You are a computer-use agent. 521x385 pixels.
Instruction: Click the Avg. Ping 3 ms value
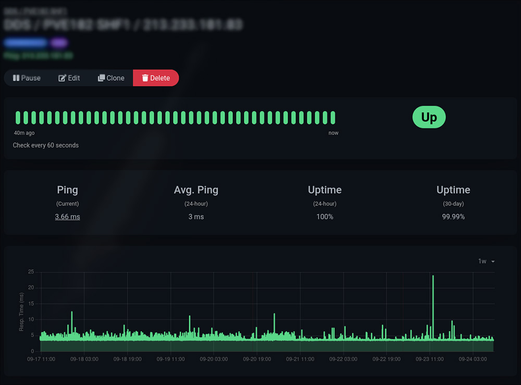tap(196, 216)
